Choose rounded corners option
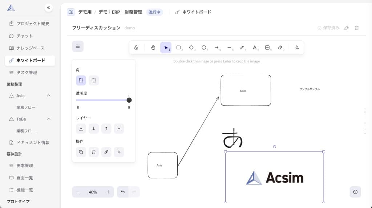 click(94, 80)
